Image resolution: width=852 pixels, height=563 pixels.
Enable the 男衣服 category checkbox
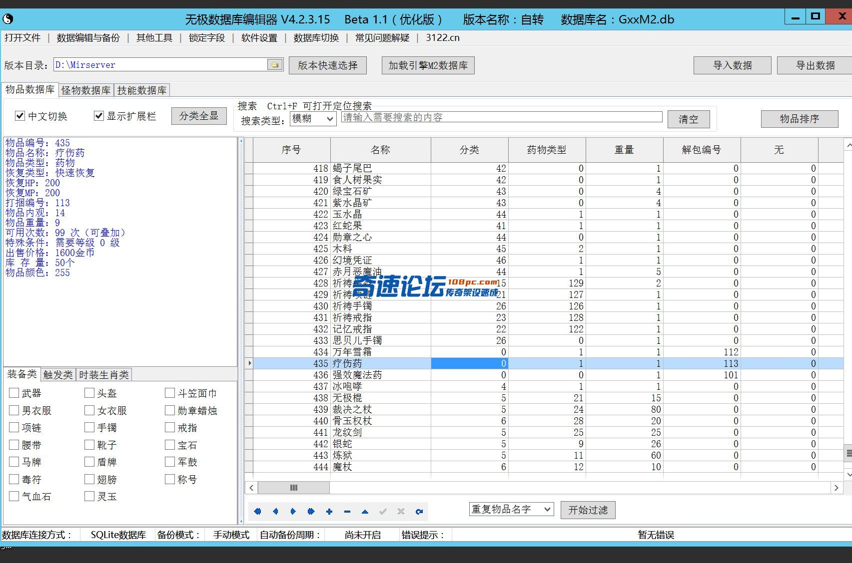[x=14, y=410]
